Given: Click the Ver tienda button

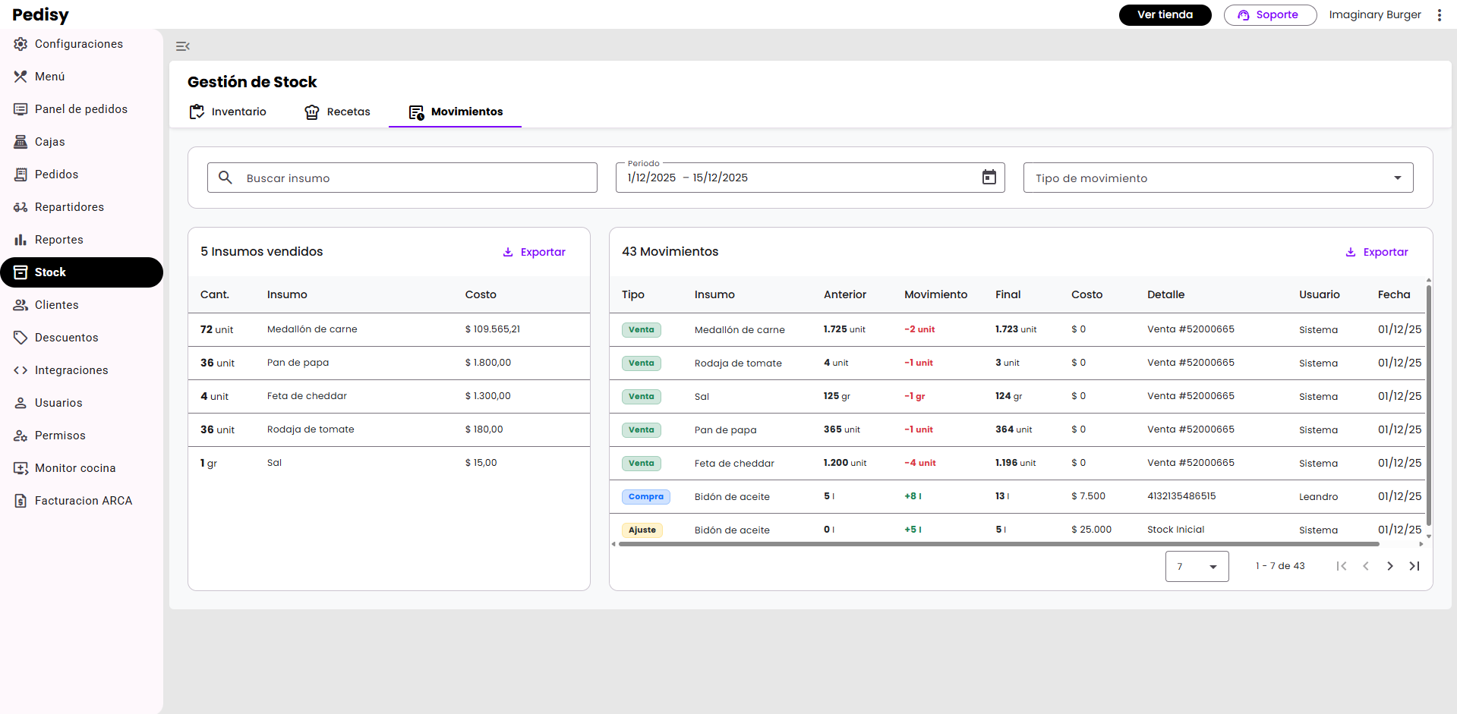Looking at the screenshot, I should click(x=1165, y=15).
